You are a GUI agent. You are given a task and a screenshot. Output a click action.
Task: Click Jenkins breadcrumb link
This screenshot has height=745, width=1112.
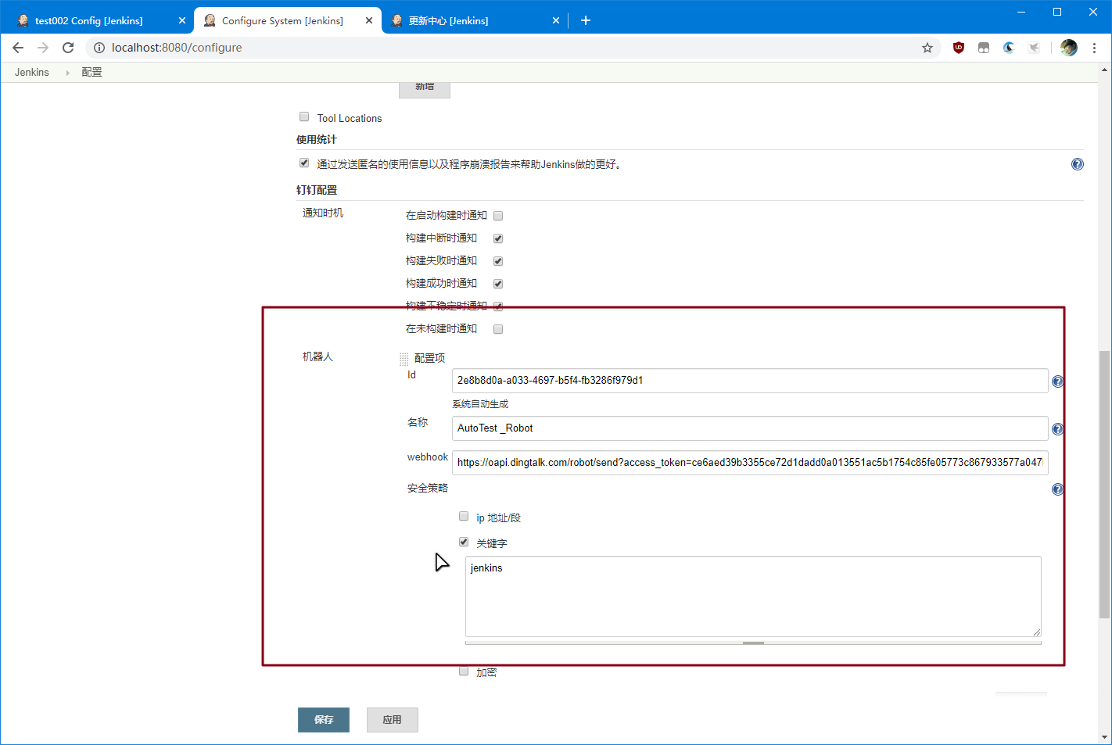32,72
